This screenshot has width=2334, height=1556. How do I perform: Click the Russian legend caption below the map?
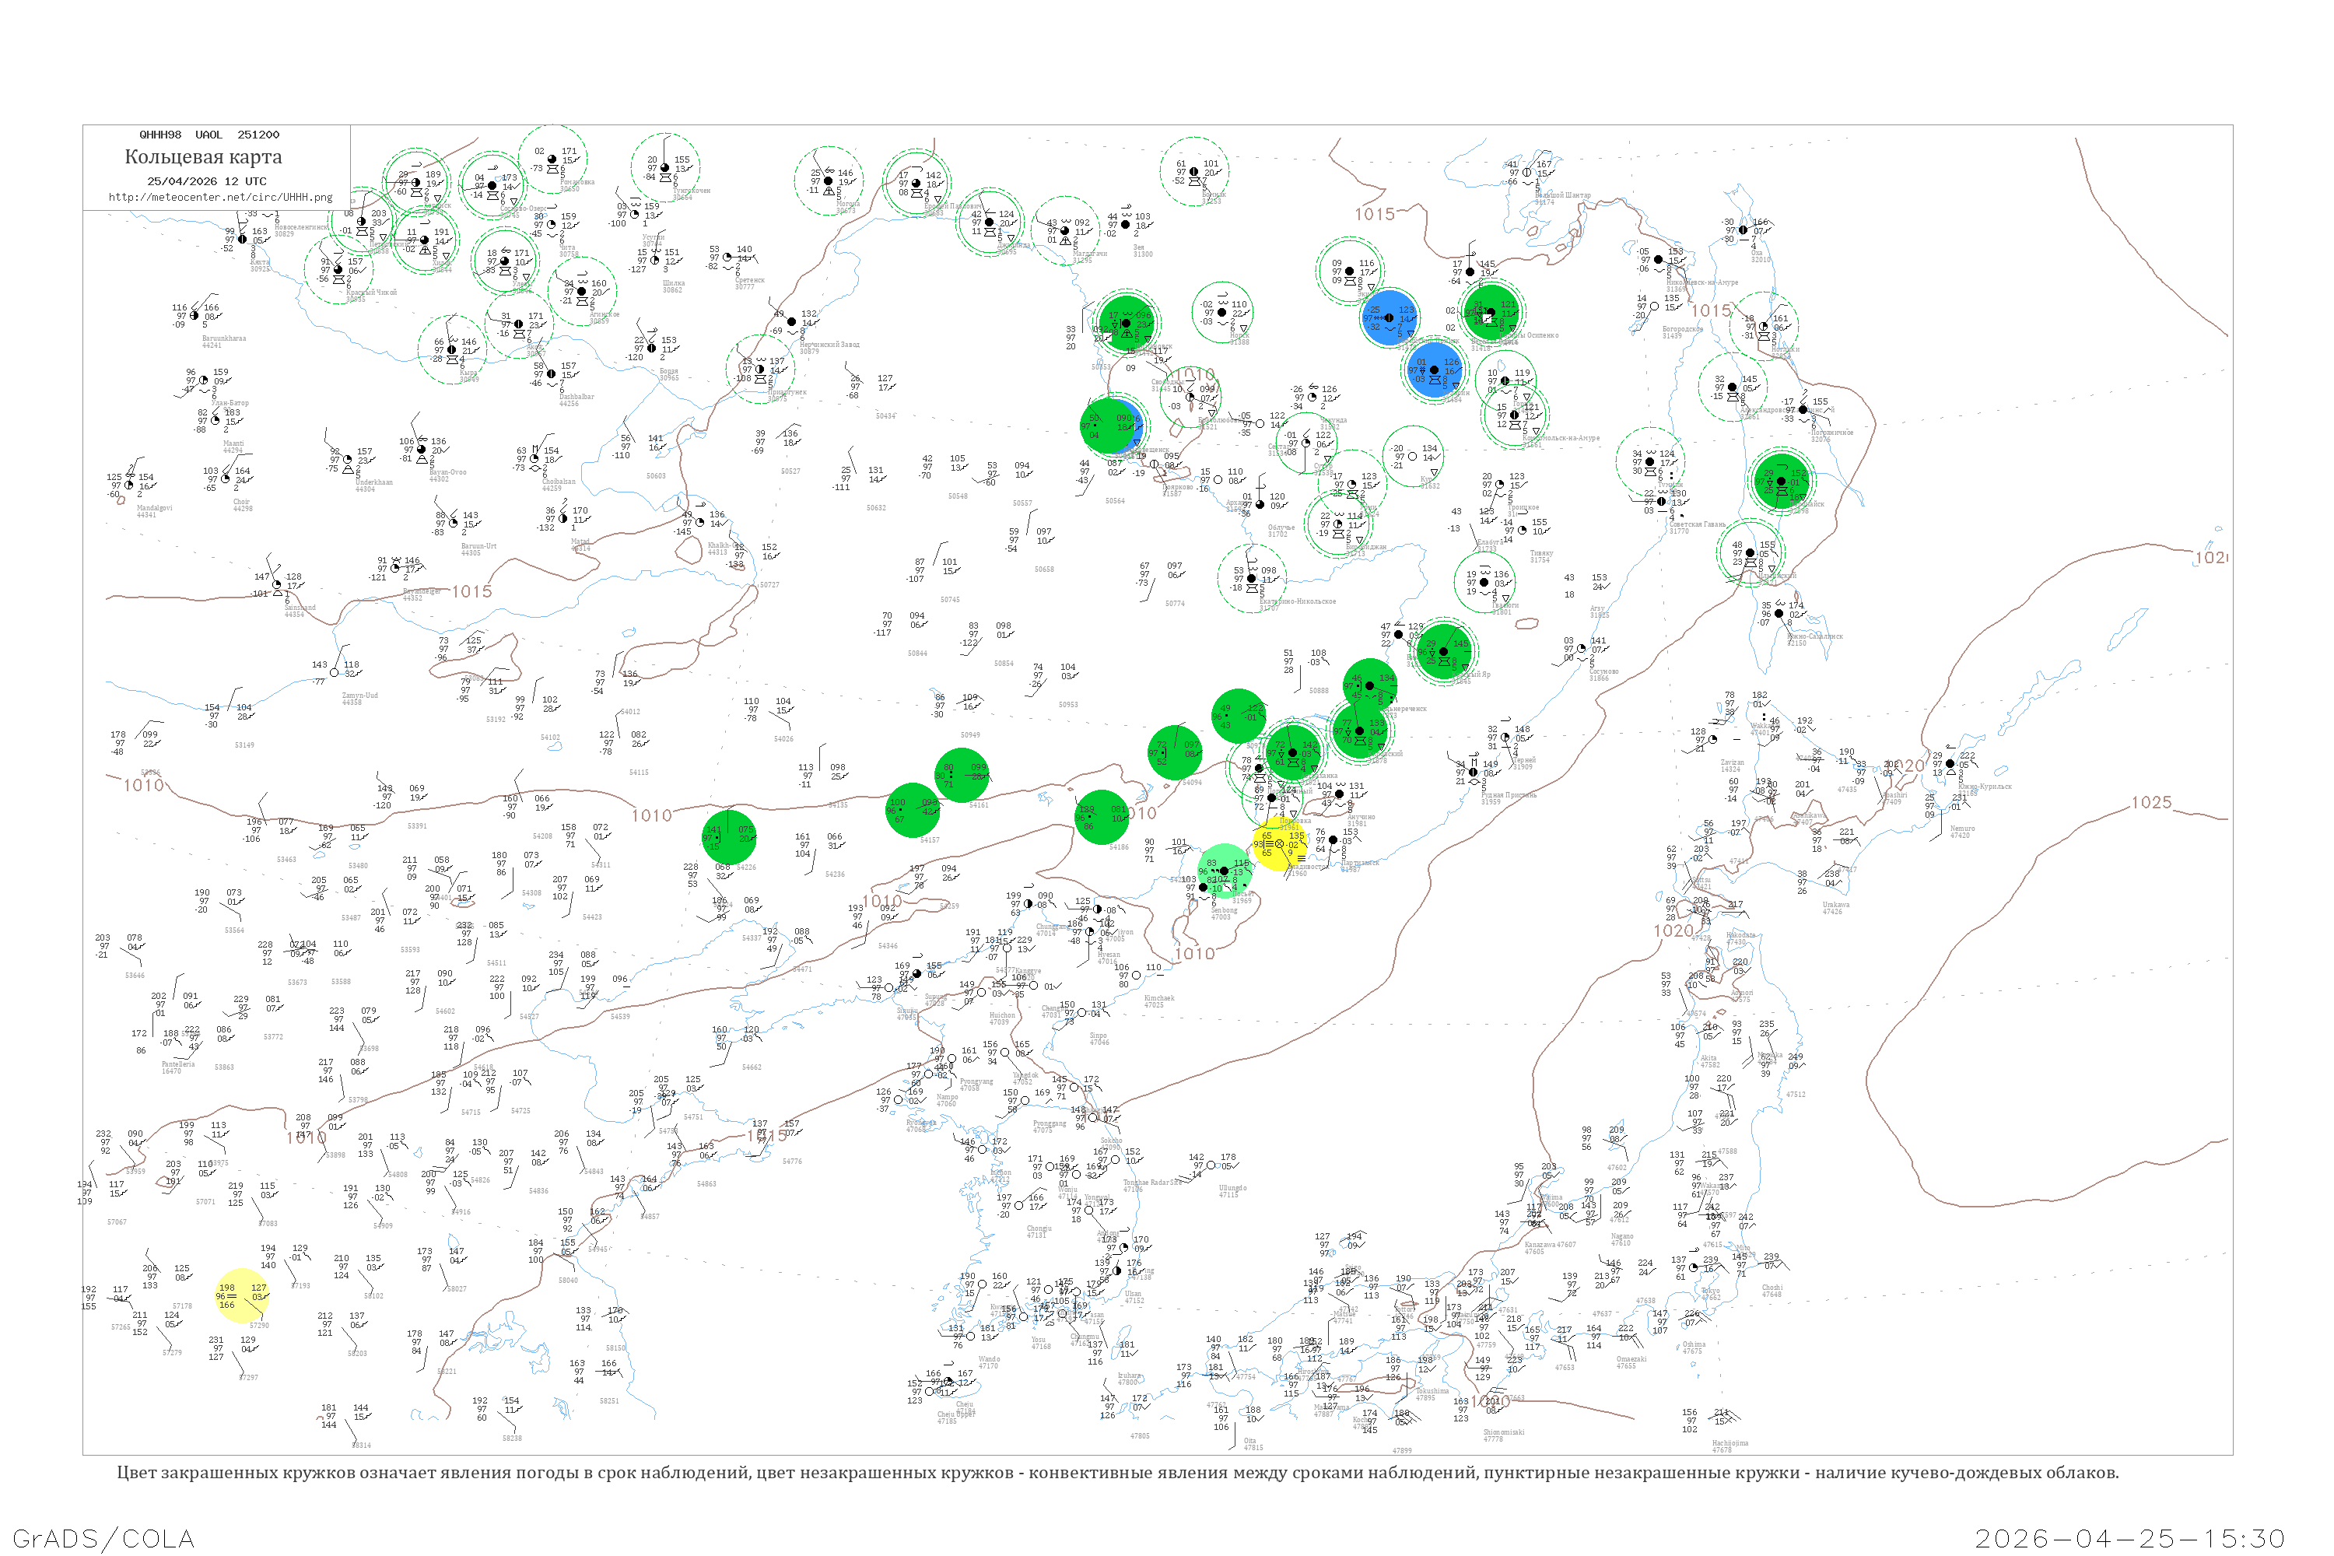click(x=1117, y=1472)
